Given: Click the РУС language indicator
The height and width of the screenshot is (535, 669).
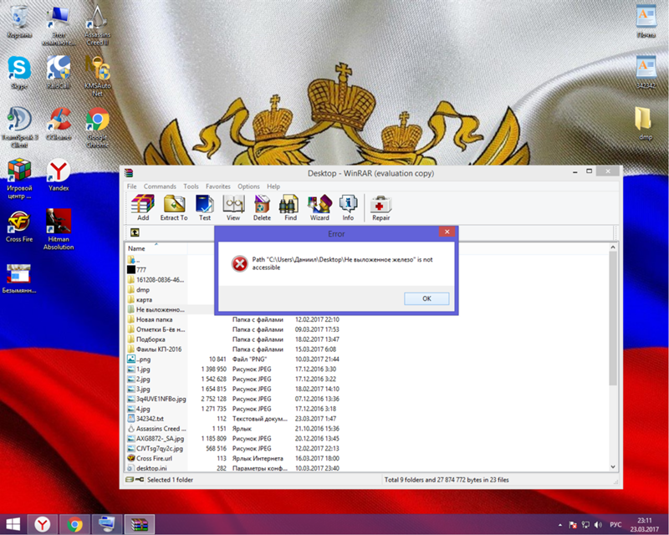Looking at the screenshot, I should tap(615, 525).
